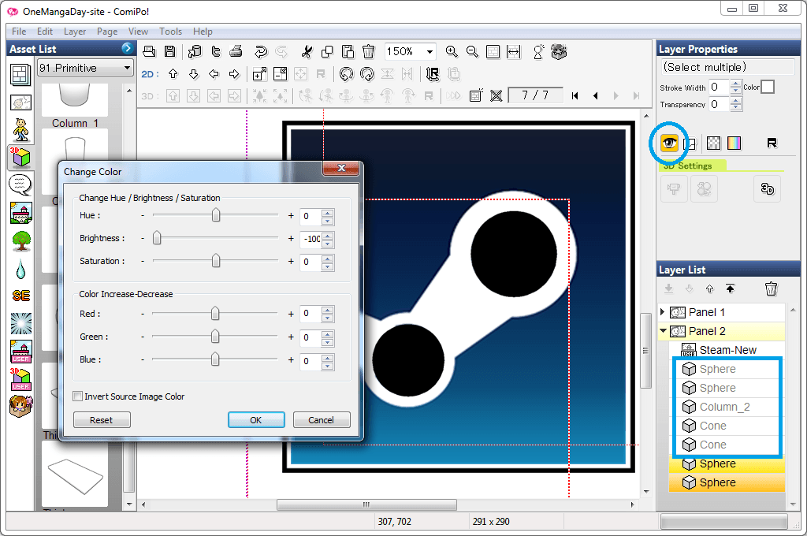807x536 pixels.
Task: Open the speech balloon asset category
Action: pyautogui.click(x=20, y=185)
